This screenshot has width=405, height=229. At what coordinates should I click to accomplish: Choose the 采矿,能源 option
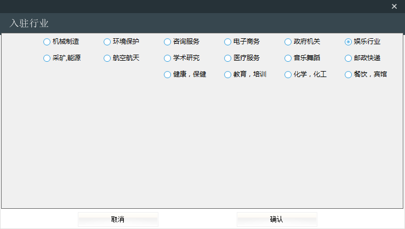47,58
